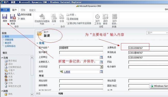Click 保存并新建 (Save and New) in the ribbon
The width and height of the screenshot is (168, 97).
pos(25,15)
